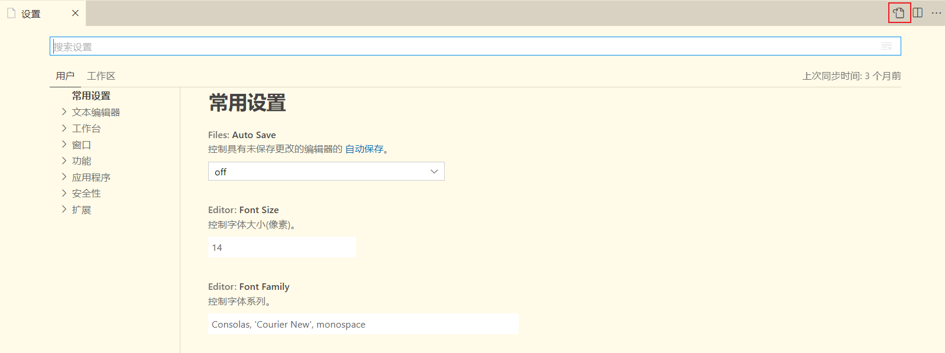Image resolution: width=945 pixels, height=353 pixels.
Task: Select the 功能 tree label
Action: tap(82, 161)
